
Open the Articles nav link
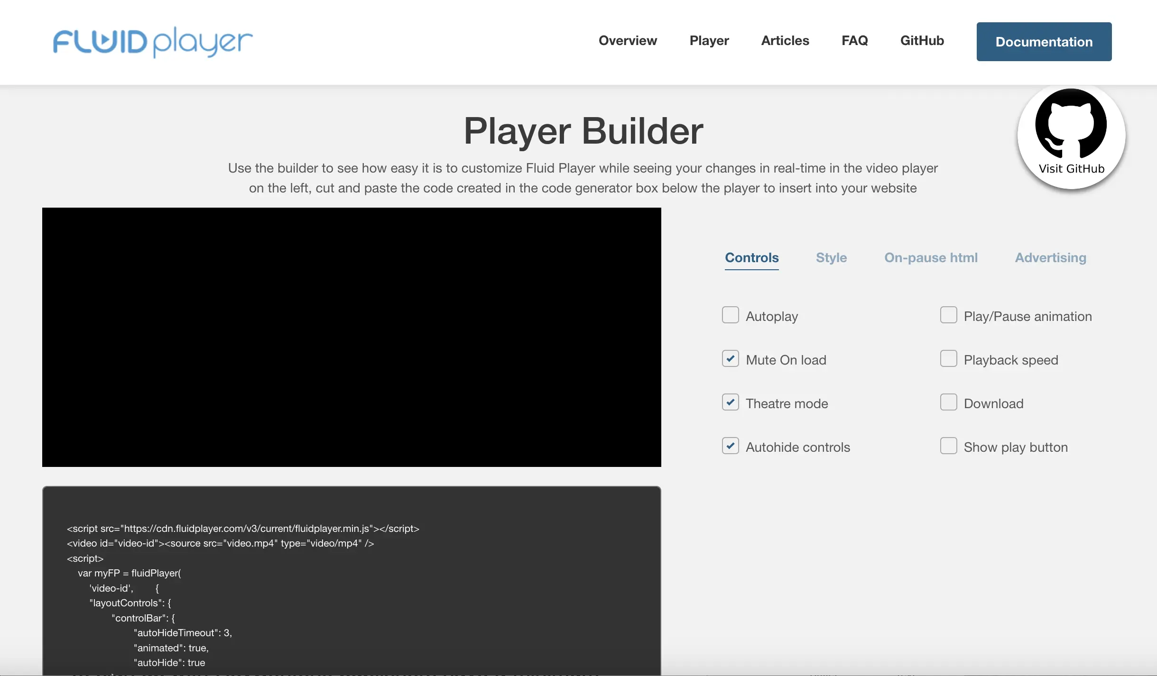click(x=785, y=41)
